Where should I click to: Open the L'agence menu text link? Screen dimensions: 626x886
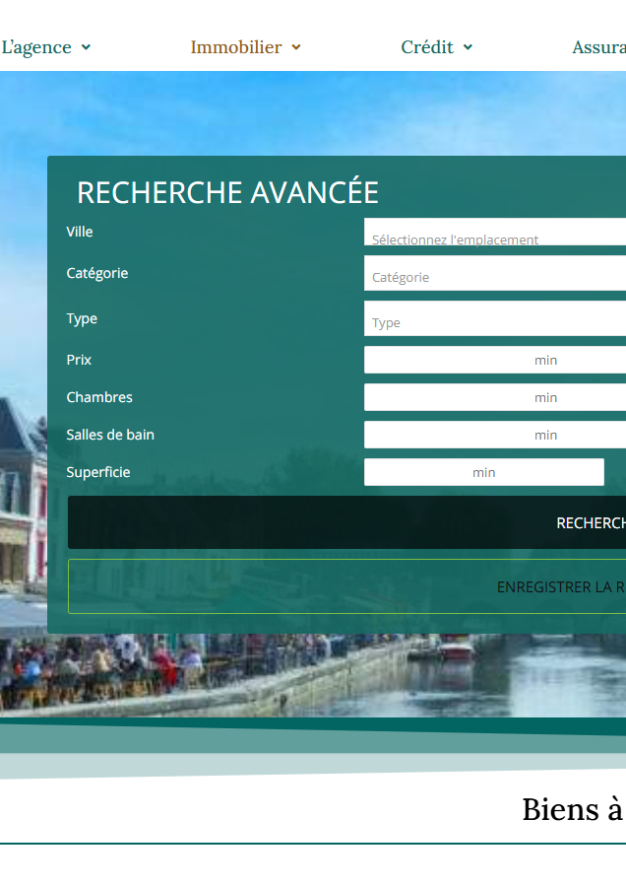(x=36, y=47)
